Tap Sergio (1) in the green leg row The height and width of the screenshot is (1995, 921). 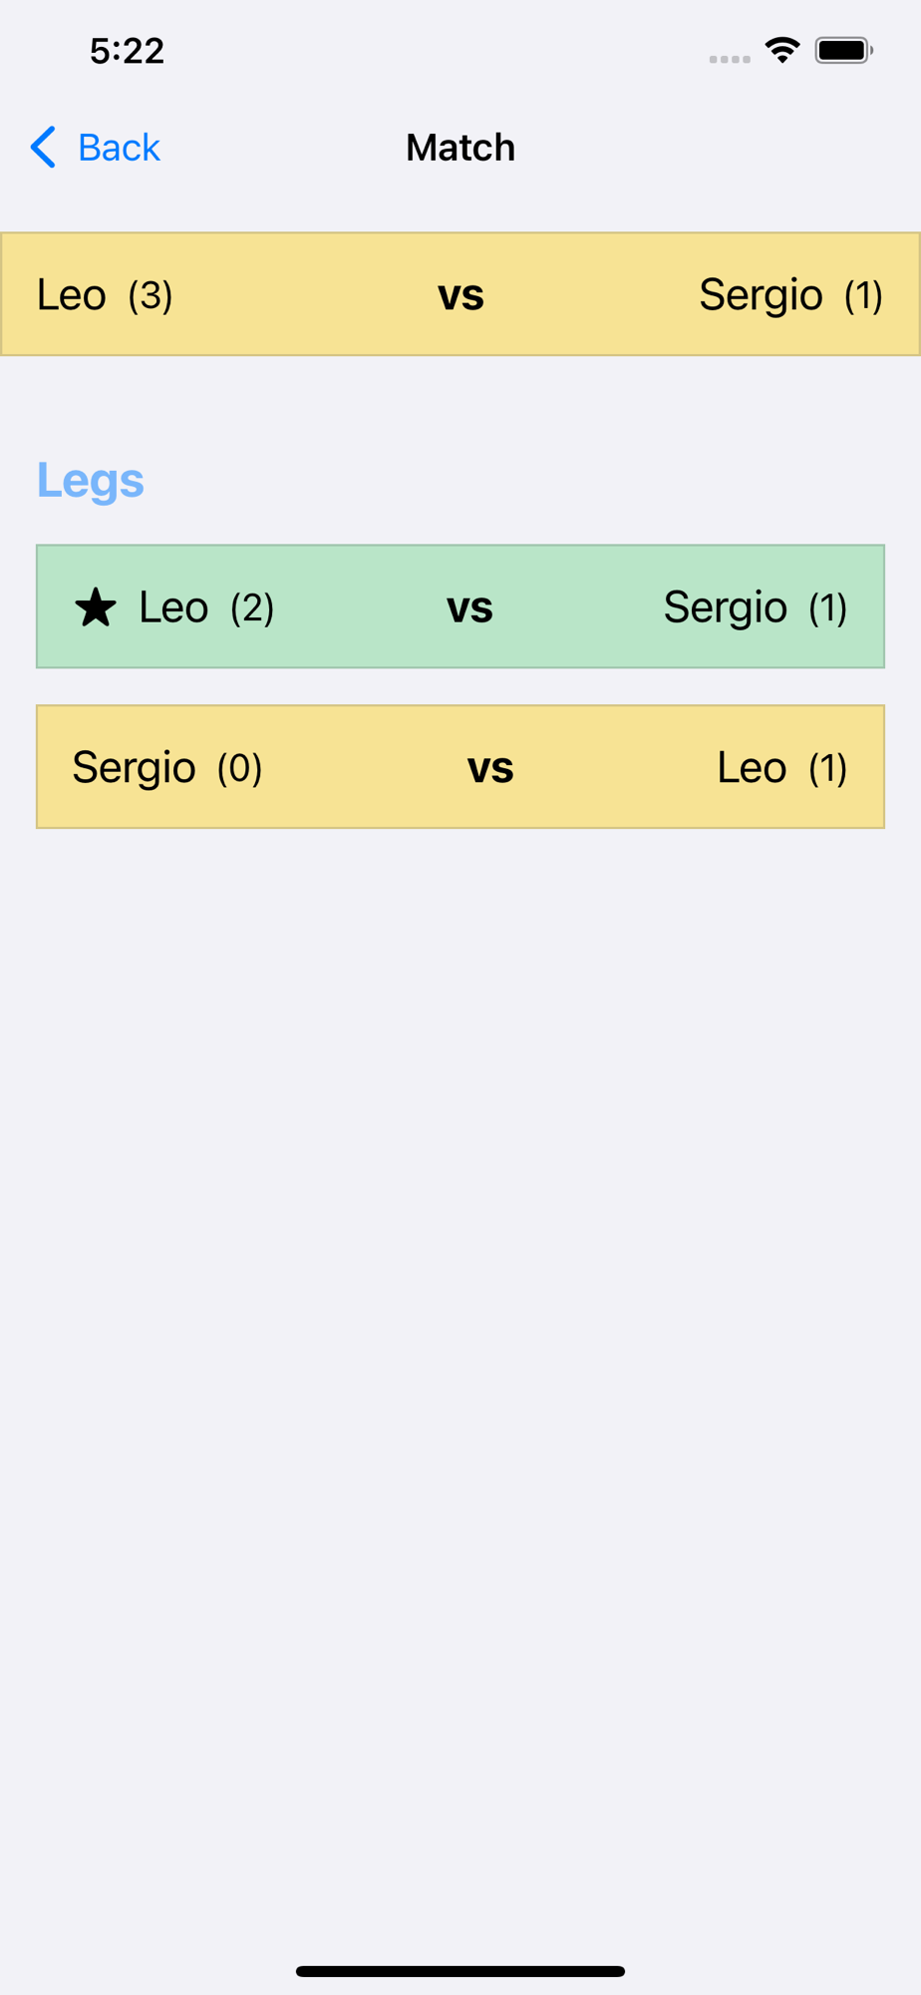tap(755, 607)
